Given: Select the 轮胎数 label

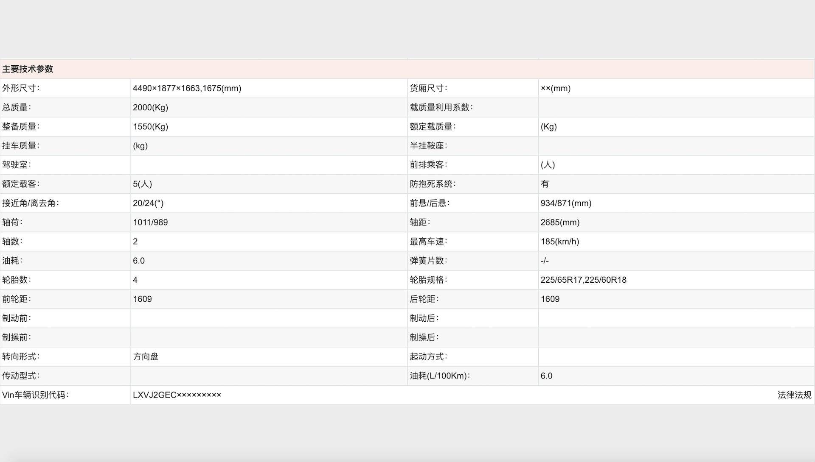Looking at the screenshot, I should coord(17,280).
